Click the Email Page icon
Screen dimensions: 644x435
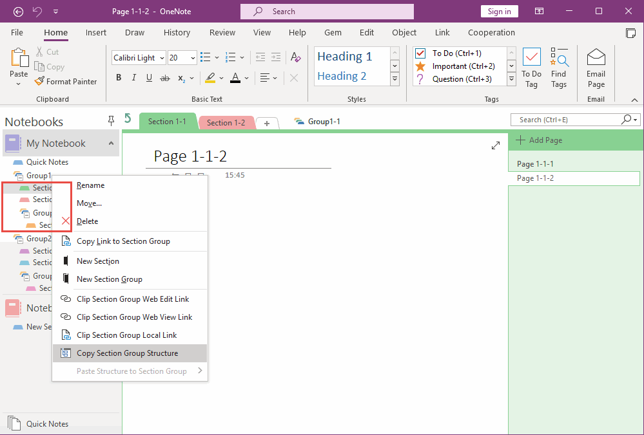595,64
